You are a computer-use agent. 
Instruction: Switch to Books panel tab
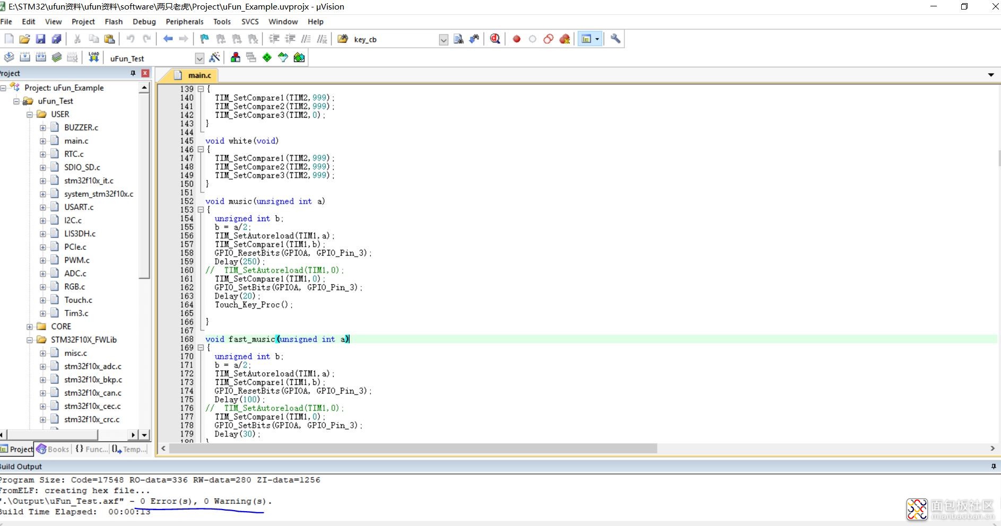[x=53, y=449]
